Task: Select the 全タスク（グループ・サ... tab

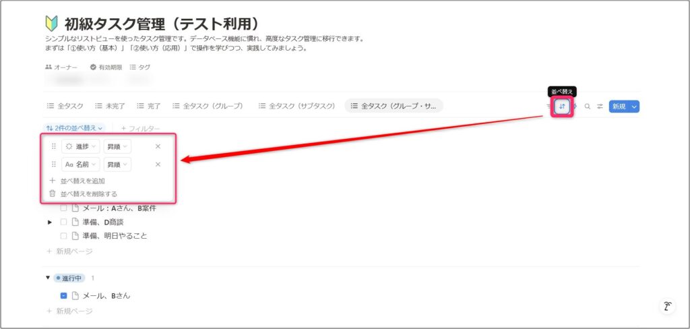Action: 394,106
